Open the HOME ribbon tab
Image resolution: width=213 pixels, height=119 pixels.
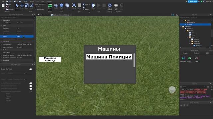click(x=26, y=1)
